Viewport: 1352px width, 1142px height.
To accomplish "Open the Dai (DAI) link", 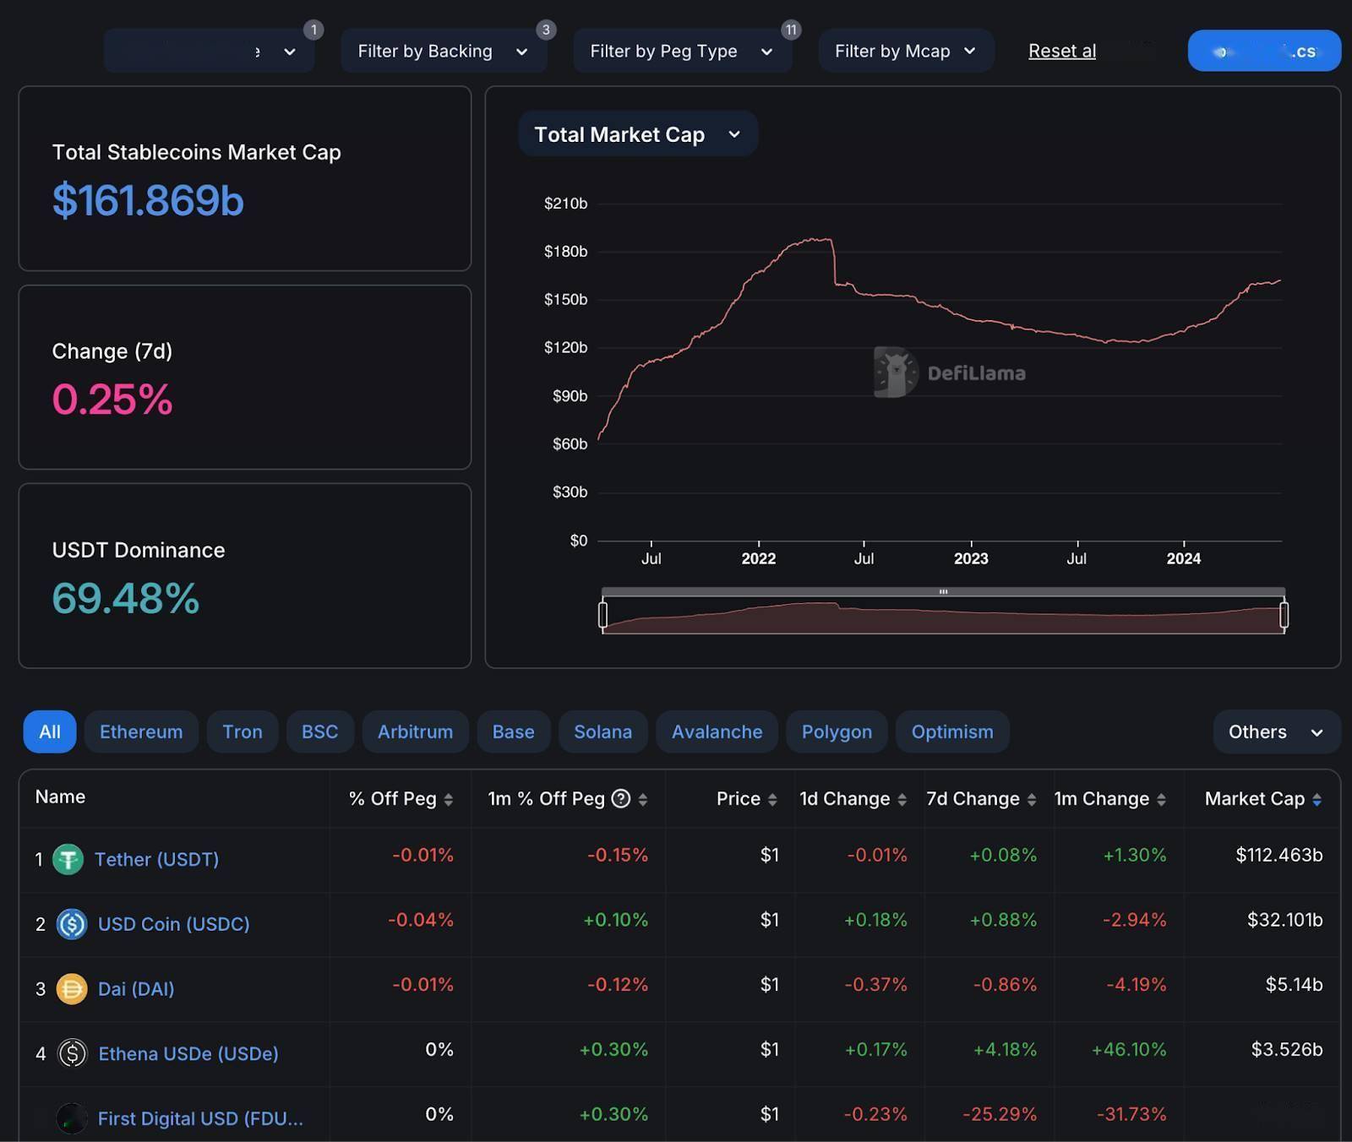I will tap(136, 988).
